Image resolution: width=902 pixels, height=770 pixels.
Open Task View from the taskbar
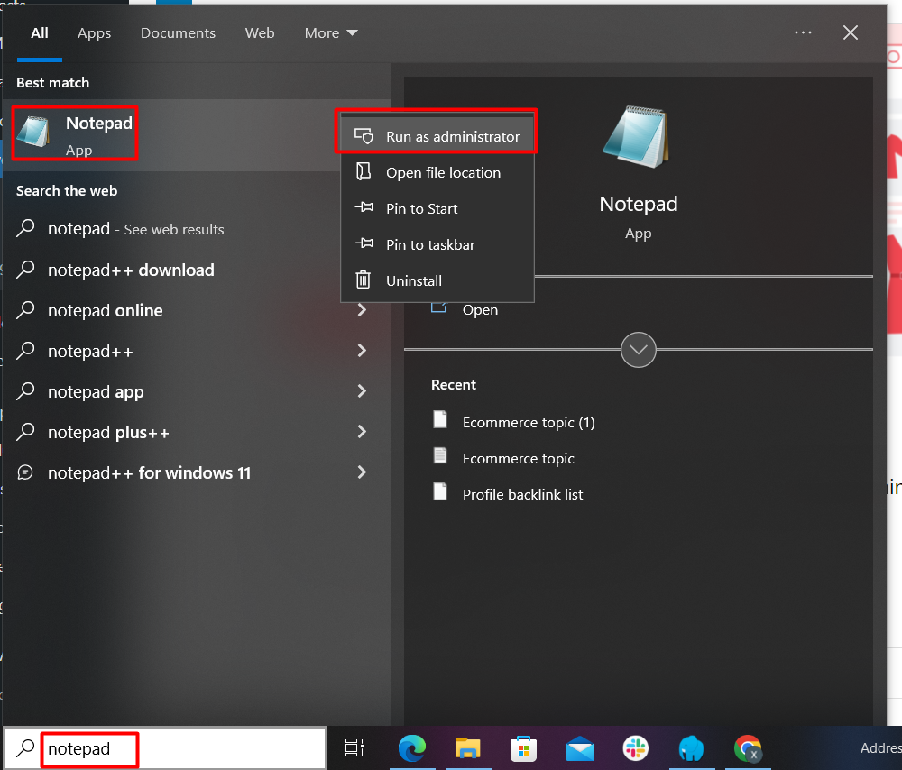[354, 748]
